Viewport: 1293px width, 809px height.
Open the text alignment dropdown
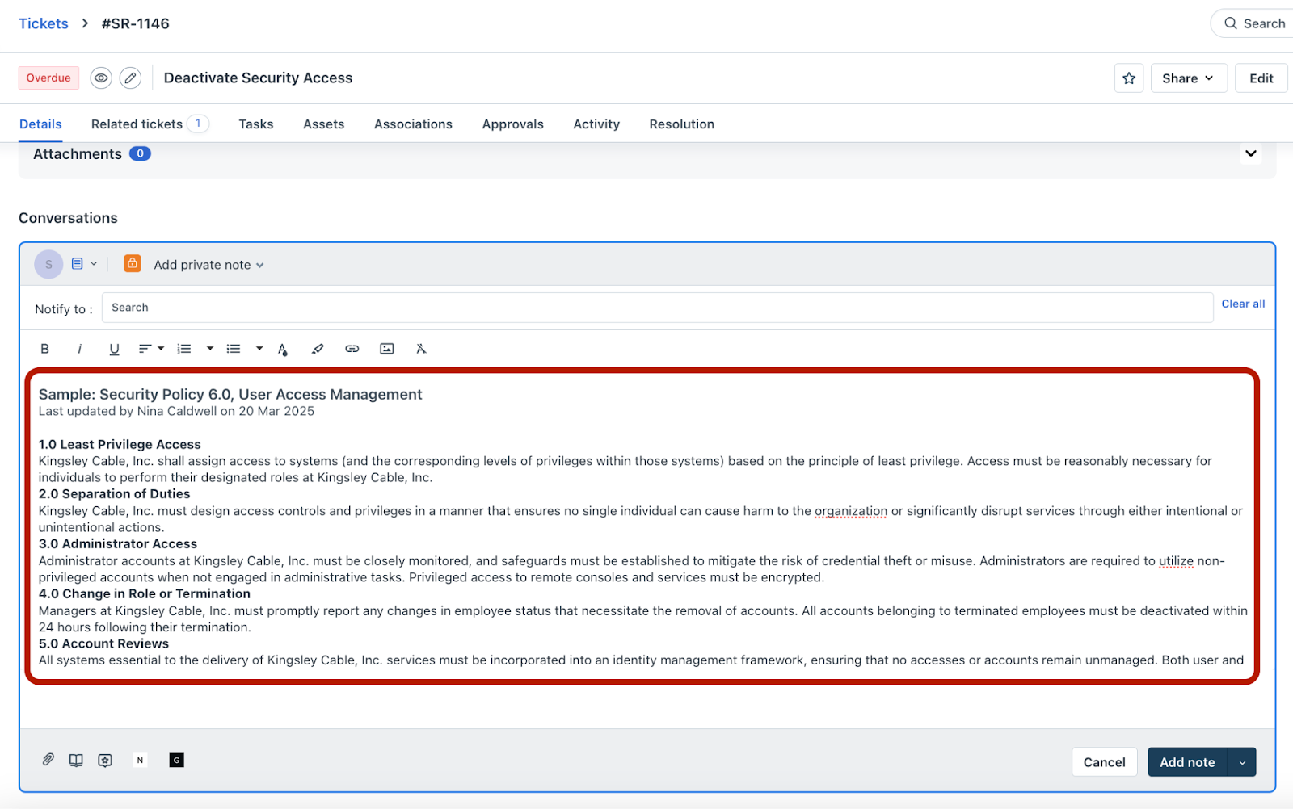coord(151,349)
